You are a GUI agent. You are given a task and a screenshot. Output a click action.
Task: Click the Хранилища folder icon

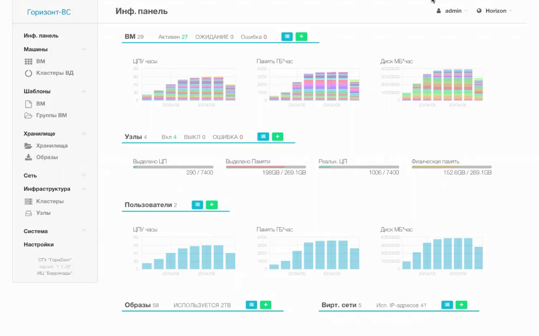point(28,146)
